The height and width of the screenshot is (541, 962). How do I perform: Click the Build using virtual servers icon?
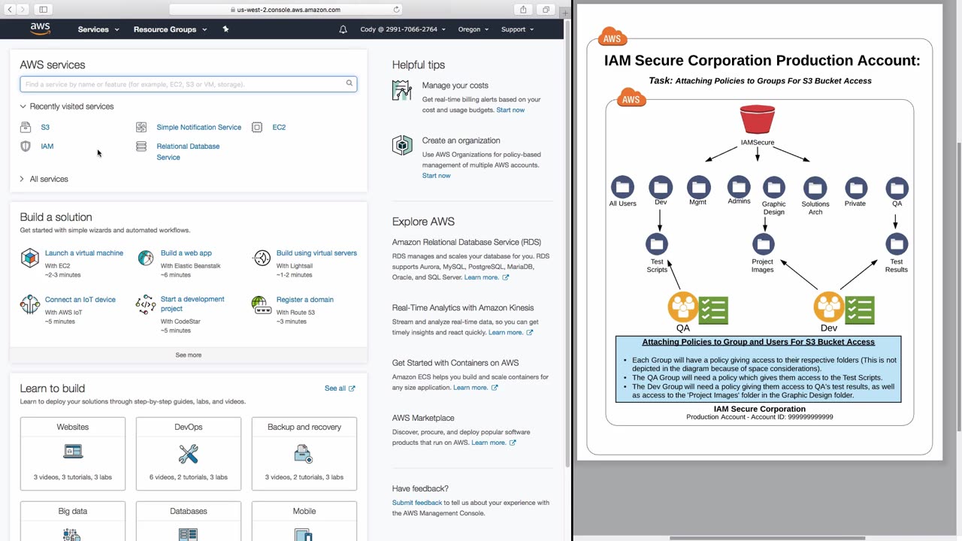pos(262,258)
